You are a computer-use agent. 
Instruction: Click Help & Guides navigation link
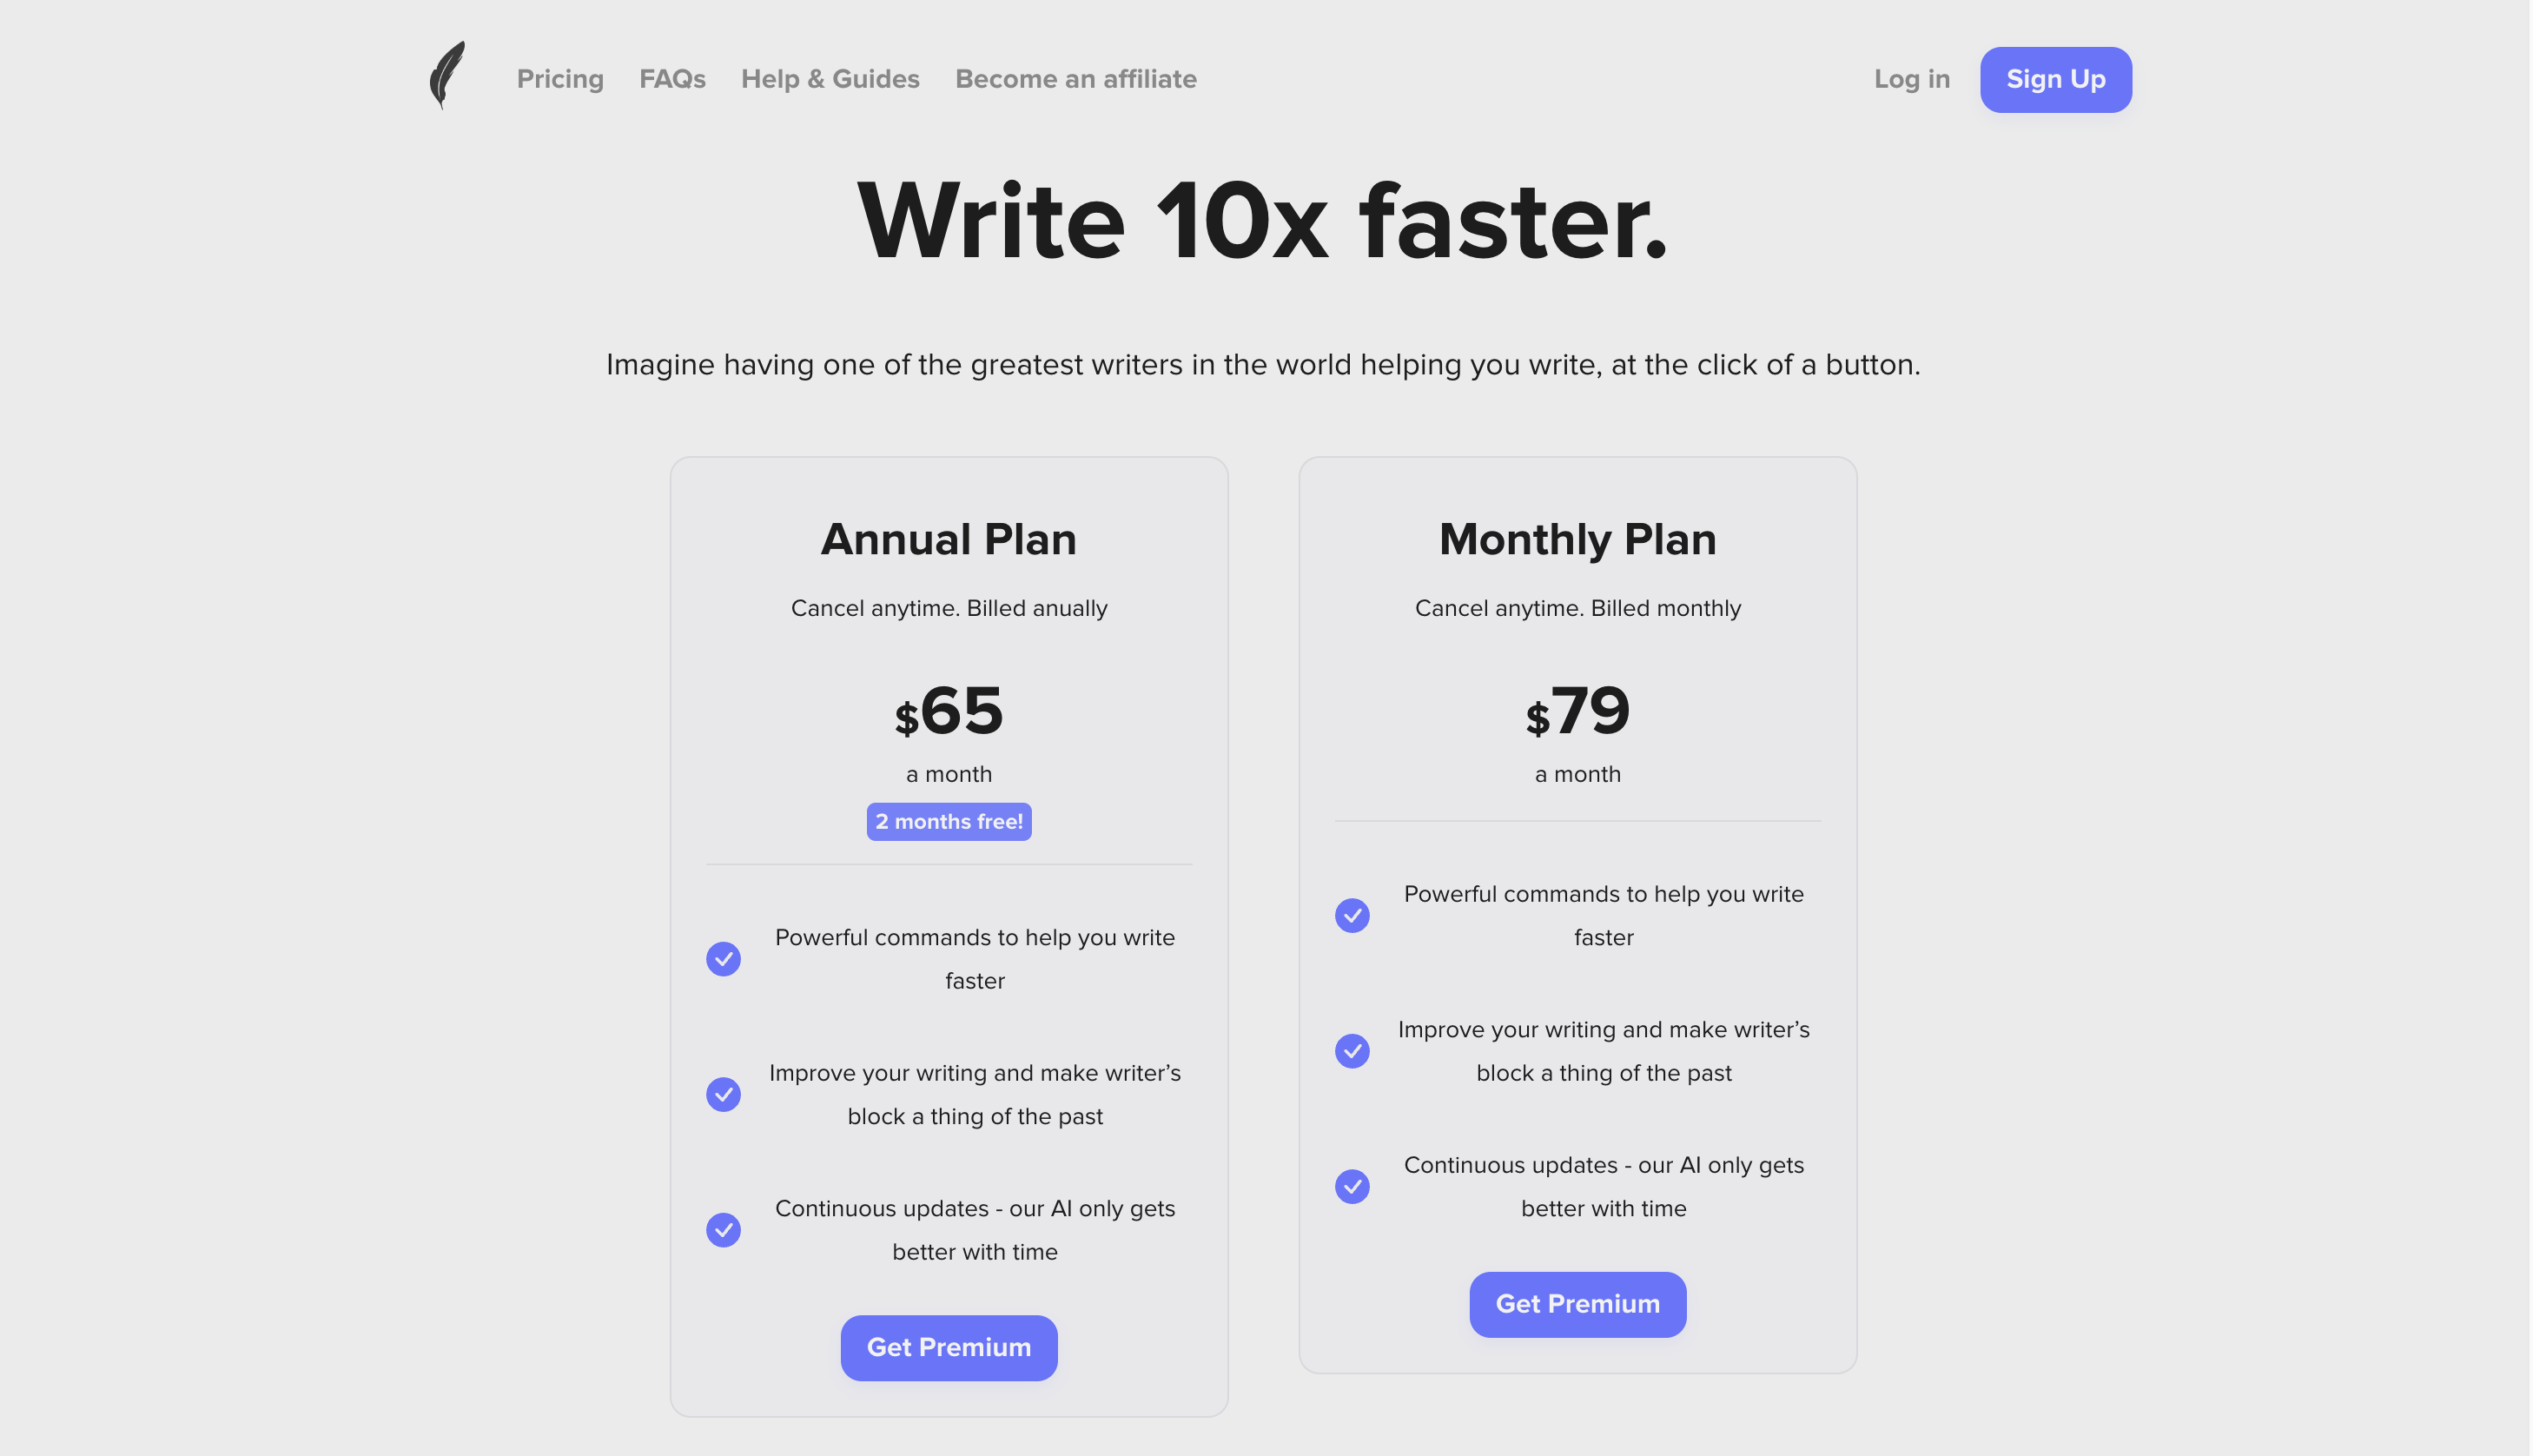pyautogui.click(x=830, y=78)
